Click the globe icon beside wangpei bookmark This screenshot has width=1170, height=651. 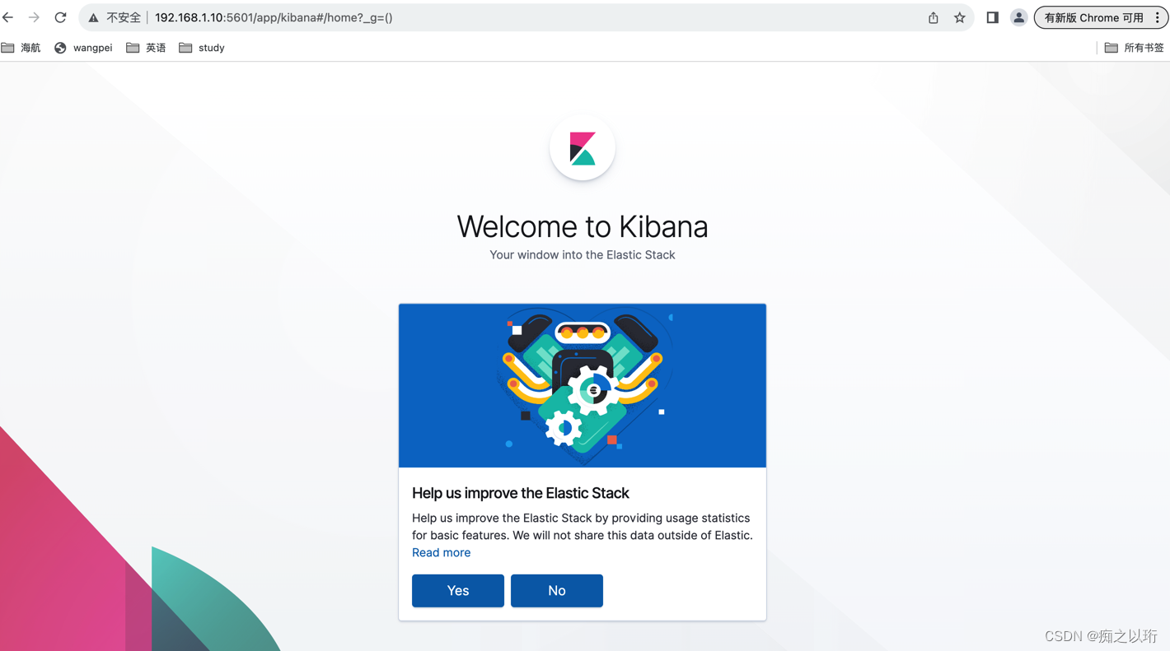pyautogui.click(x=59, y=47)
